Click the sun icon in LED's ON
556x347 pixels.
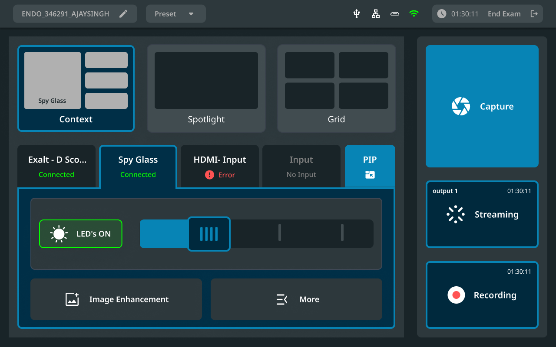59,234
